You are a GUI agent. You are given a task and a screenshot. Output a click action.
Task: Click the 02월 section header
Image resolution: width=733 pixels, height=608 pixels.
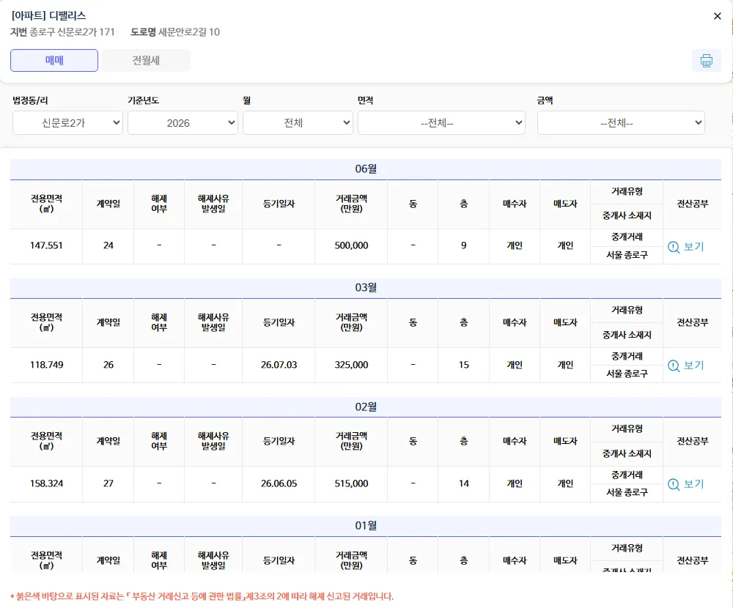click(x=366, y=407)
